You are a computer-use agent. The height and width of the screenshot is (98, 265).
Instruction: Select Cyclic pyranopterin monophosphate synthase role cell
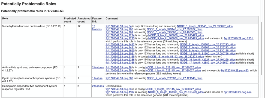pos(32,80)
